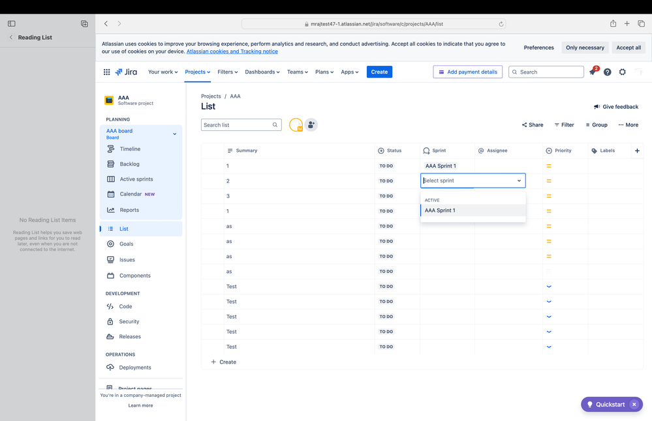The width and height of the screenshot is (652, 421).
Task: Open the help question mark icon
Action: (x=608, y=72)
